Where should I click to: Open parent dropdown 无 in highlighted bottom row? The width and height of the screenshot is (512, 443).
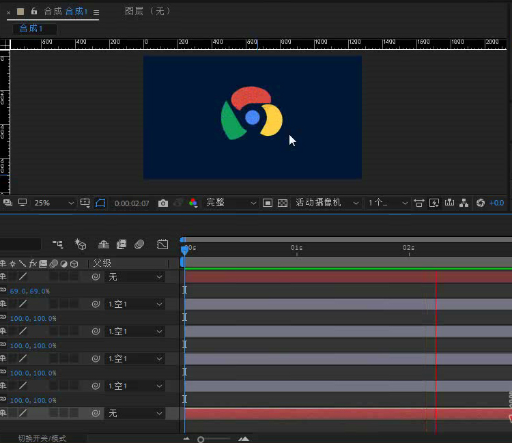(x=135, y=413)
